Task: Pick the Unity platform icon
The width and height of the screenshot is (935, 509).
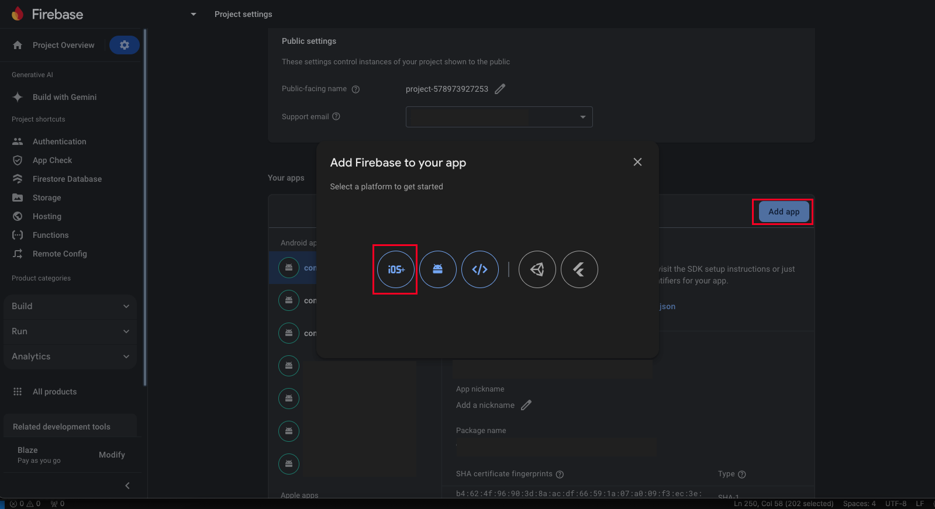Action: [537, 269]
